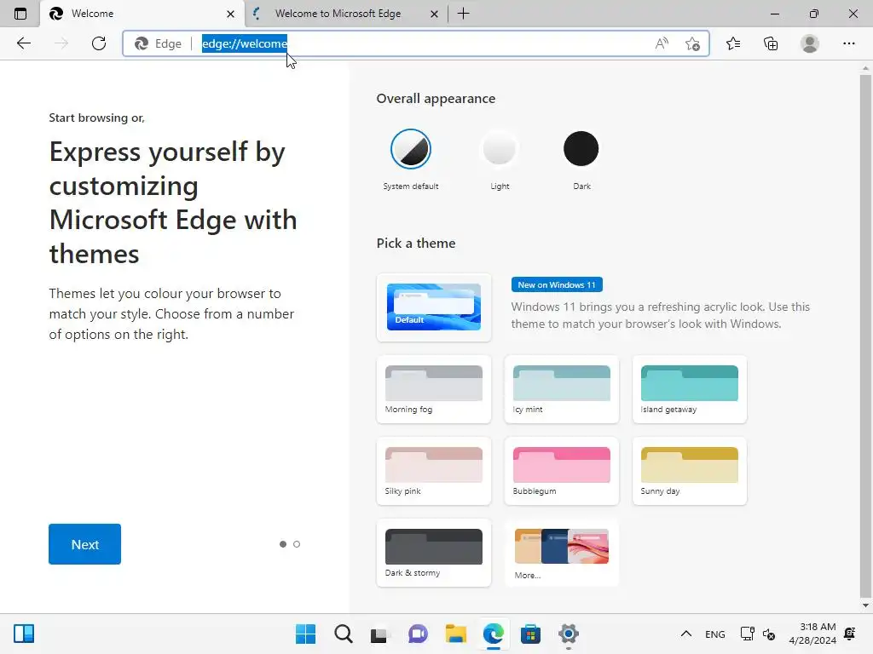Open Settings and more ellipsis menu
873x654 pixels.
point(848,43)
